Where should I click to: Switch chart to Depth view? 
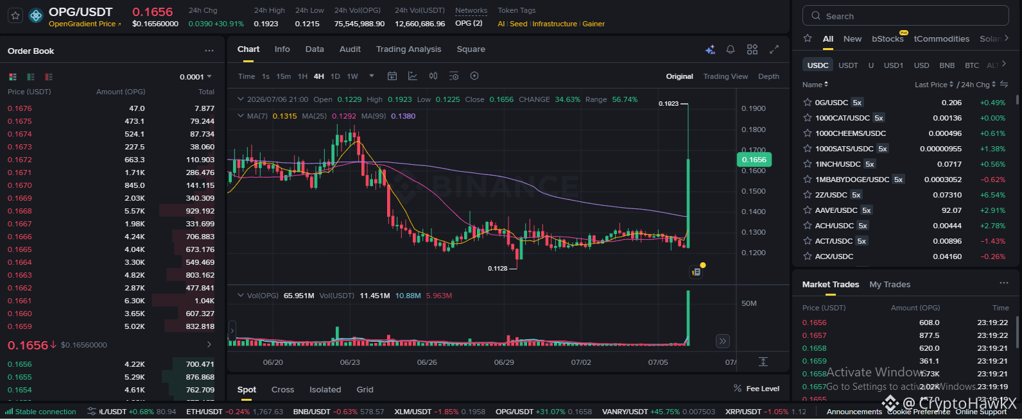tap(768, 76)
